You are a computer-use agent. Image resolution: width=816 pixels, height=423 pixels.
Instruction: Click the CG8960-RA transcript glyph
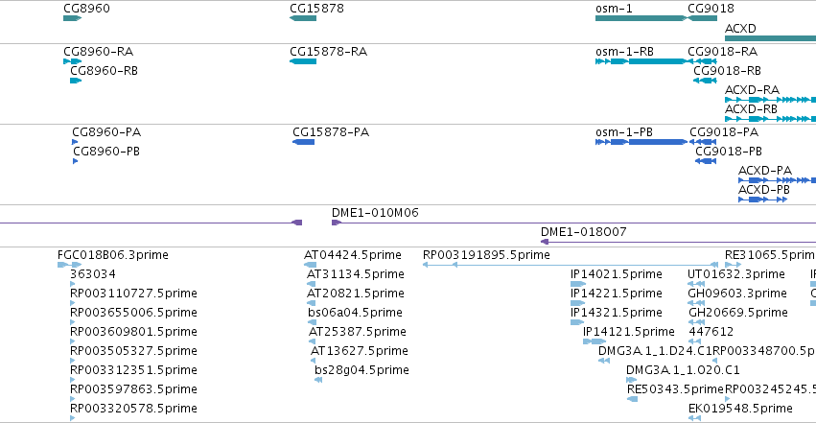72,61
